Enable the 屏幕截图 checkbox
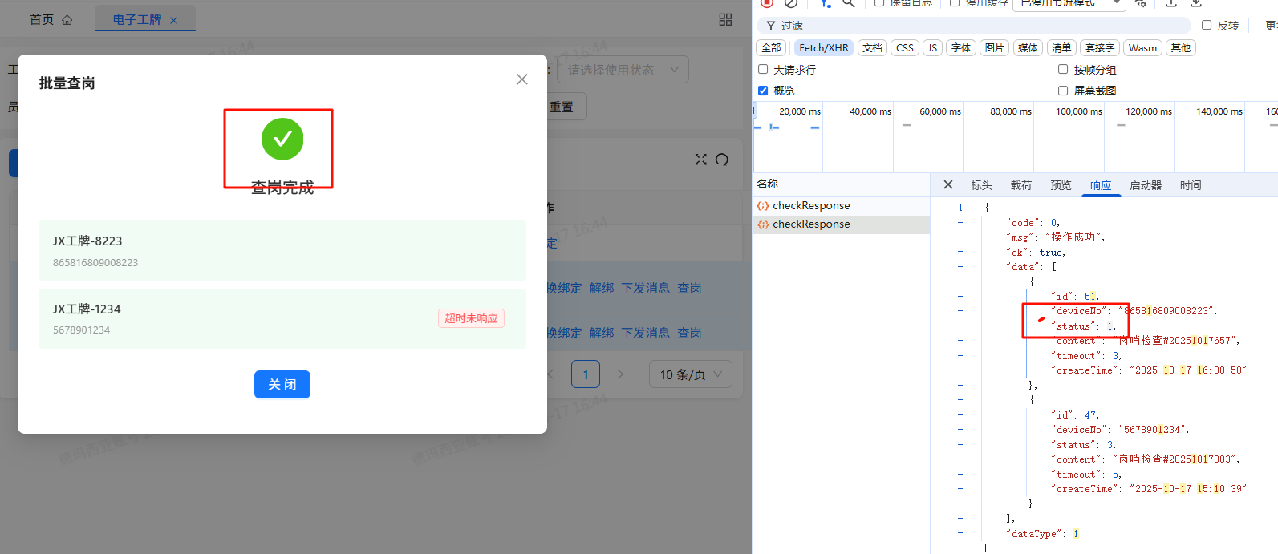1278x554 pixels. 1063,91
